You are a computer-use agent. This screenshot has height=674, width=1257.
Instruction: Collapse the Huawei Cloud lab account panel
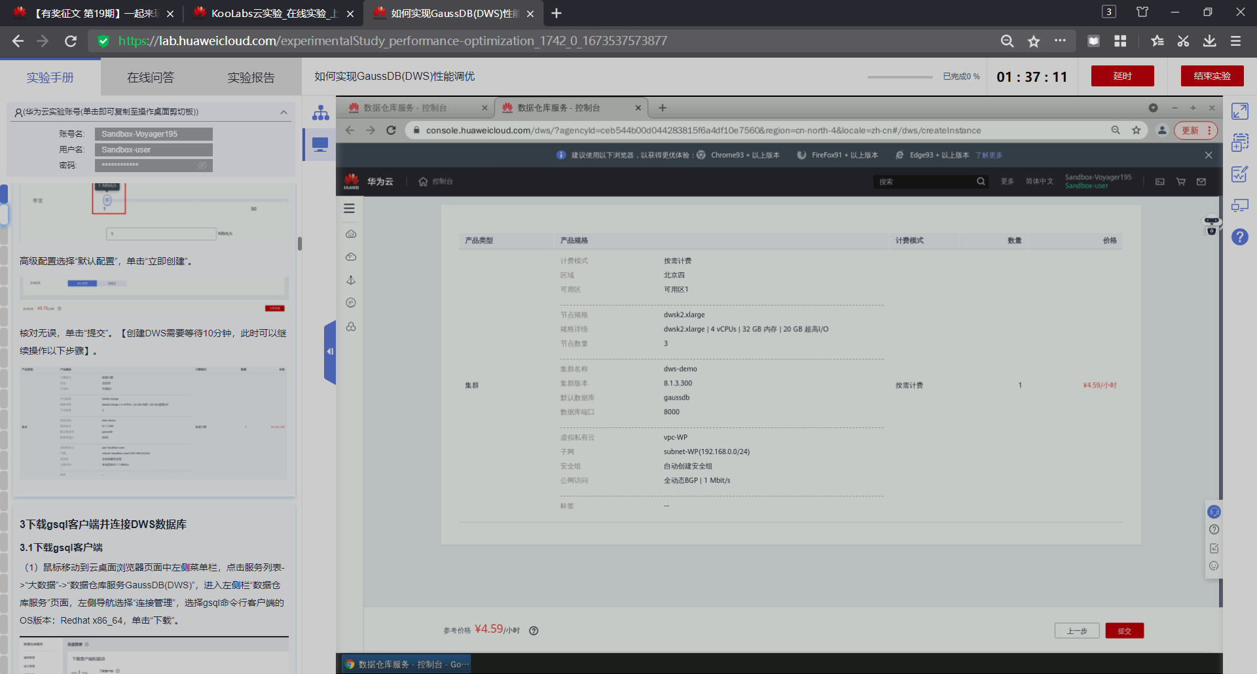283,113
